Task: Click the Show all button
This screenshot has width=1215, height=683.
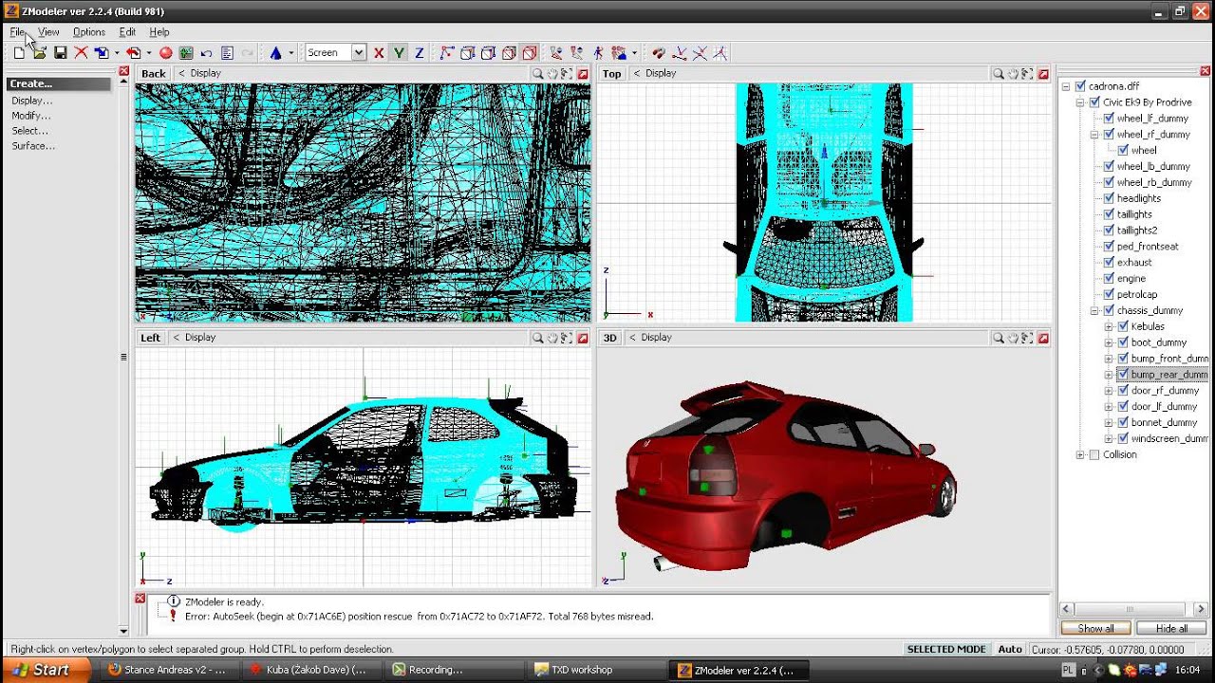Action: (x=1095, y=628)
